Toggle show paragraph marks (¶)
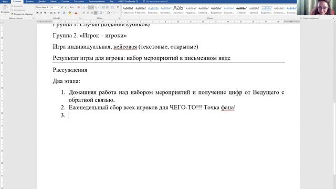 [x=118, y=7]
